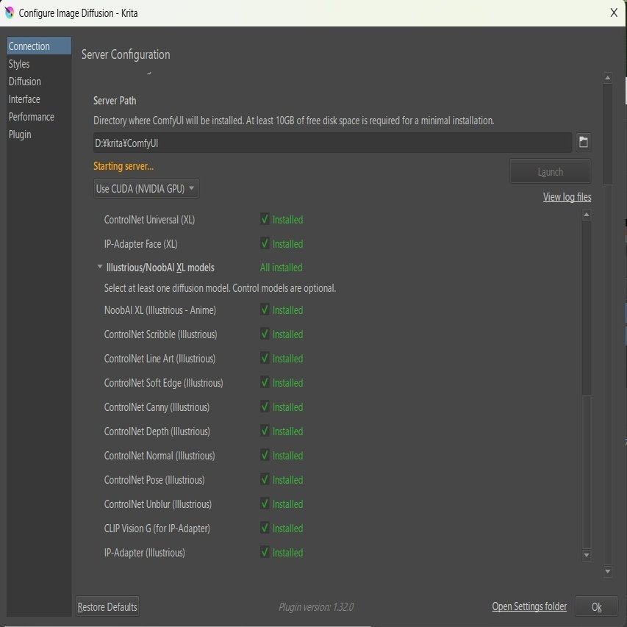Click the Restore Defaults button
Viewport: 627px width, 627px height.
tap(107, 606)
